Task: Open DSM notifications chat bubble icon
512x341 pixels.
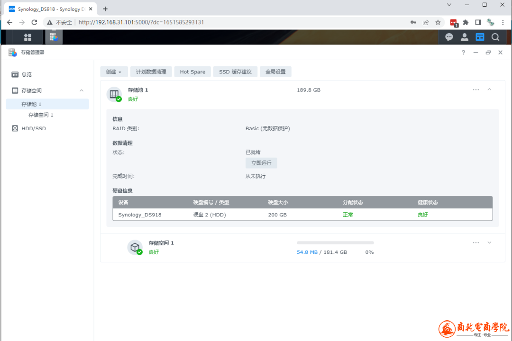Action: pyautogui.click(x=448, y=37)
